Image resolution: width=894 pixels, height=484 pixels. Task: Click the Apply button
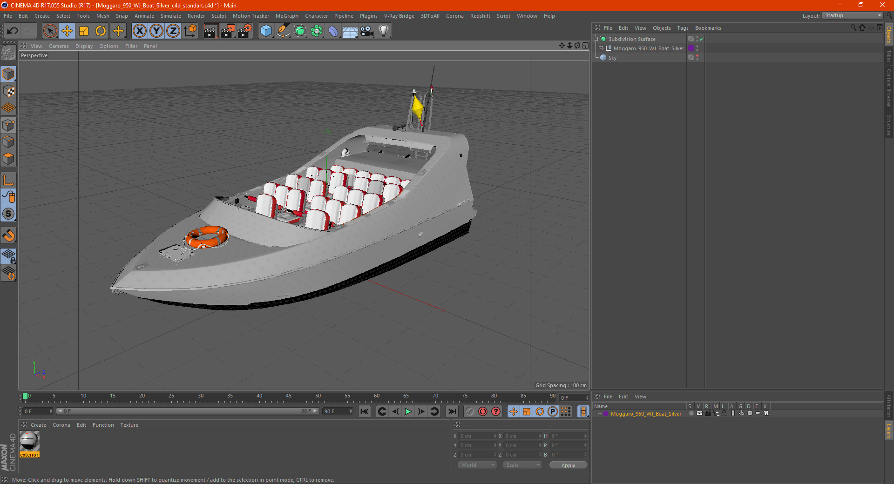[x=568, y=465]
